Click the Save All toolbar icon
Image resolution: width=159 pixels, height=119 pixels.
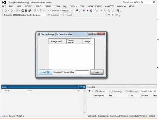(30, 11)
